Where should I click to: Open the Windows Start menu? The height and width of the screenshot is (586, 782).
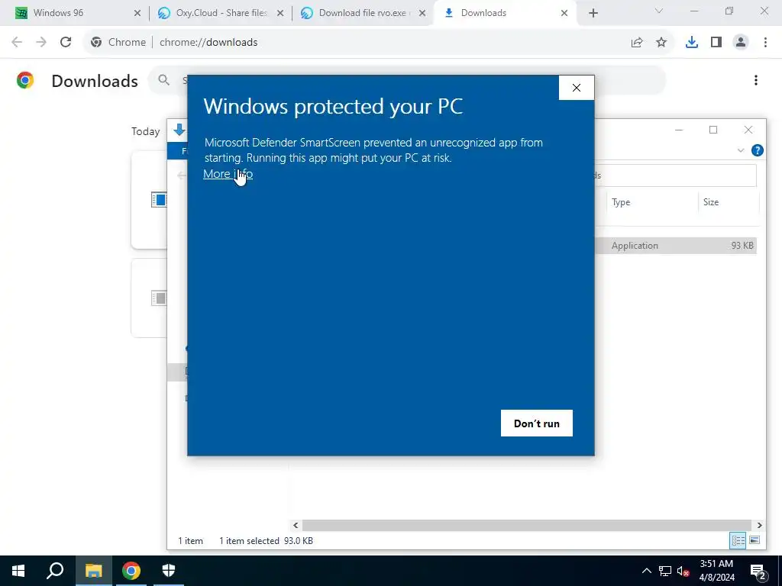coord(18,571)
